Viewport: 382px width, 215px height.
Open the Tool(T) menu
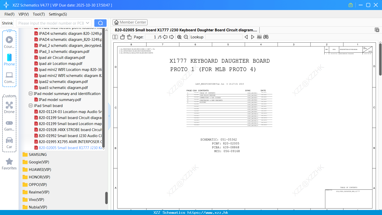pos(39,14)
